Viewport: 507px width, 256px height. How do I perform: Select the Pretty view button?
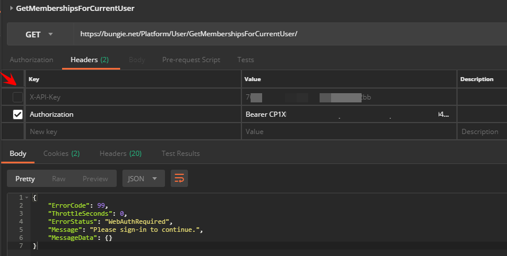point(25,179)
